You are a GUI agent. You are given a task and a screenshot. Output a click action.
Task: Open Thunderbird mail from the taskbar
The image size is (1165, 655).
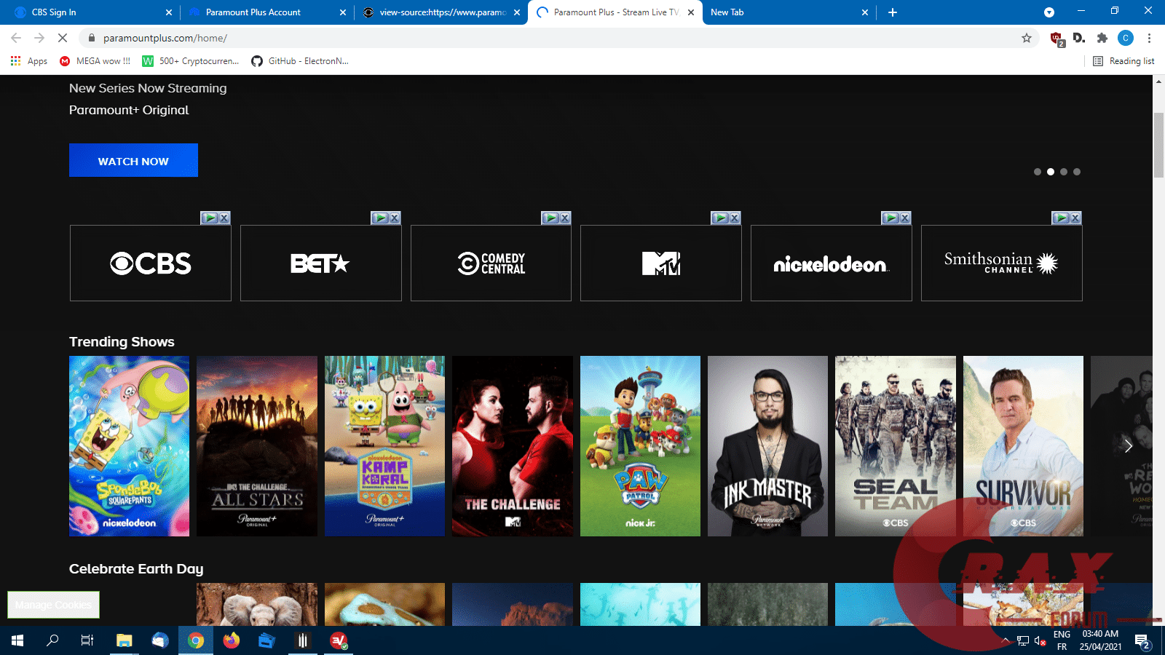[160, 640]
